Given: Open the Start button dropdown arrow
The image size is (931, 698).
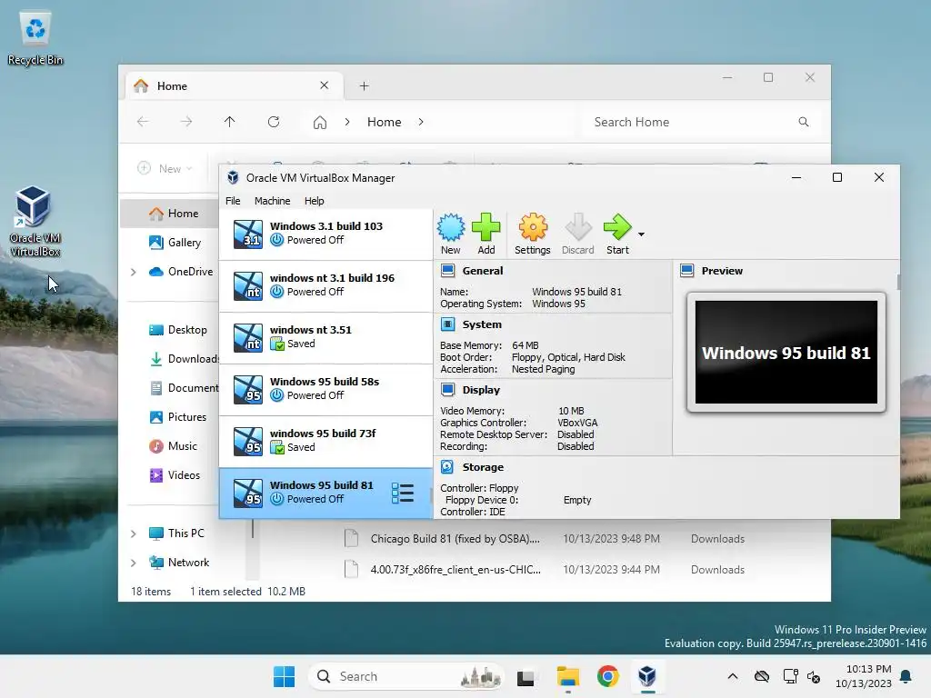Looking at the screenshot, I should click(x=641, y=234).
